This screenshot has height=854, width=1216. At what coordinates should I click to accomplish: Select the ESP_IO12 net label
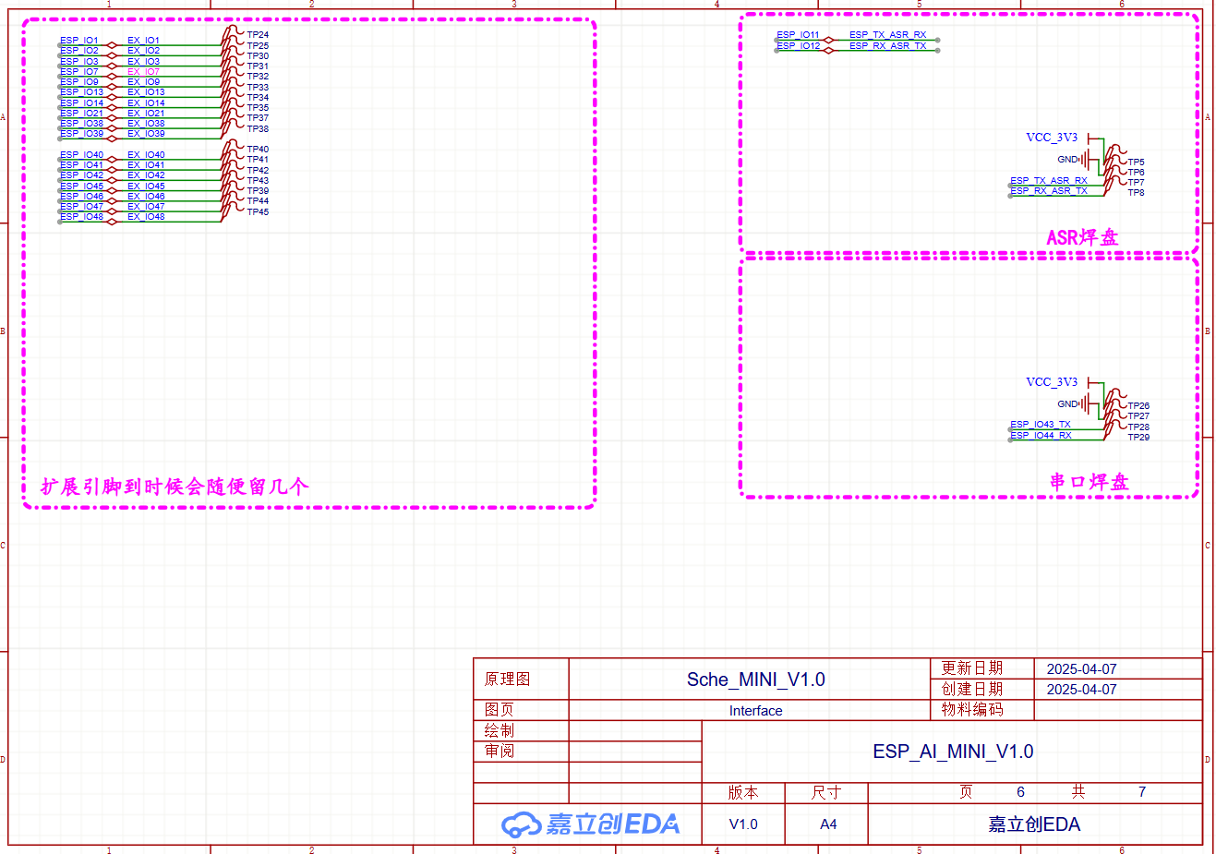(798, 45)
